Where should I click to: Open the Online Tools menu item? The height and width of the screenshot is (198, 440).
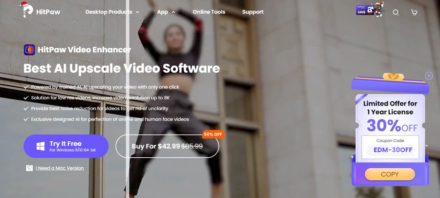click(x=209, y=12)
